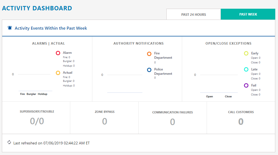278x155 pixels.
Task: Click the yellow Actual legend circle
Action: coord(58,73)
